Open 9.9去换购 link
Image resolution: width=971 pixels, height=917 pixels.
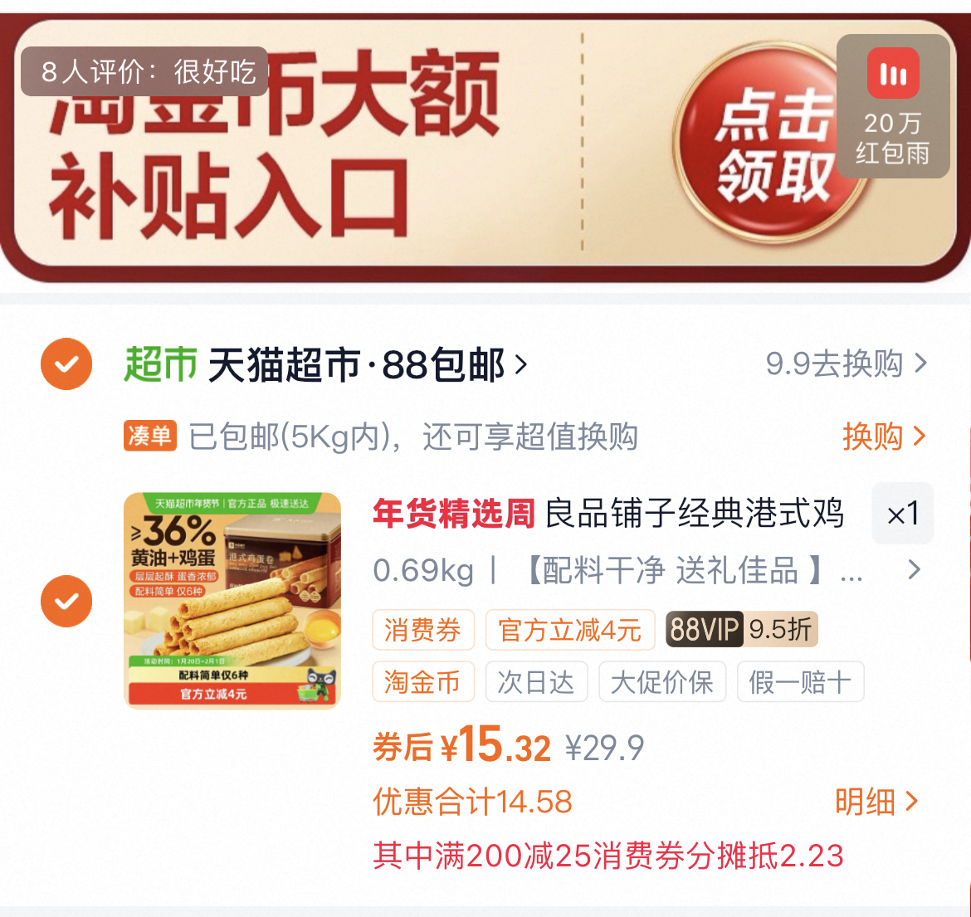(x=846, y=363)
